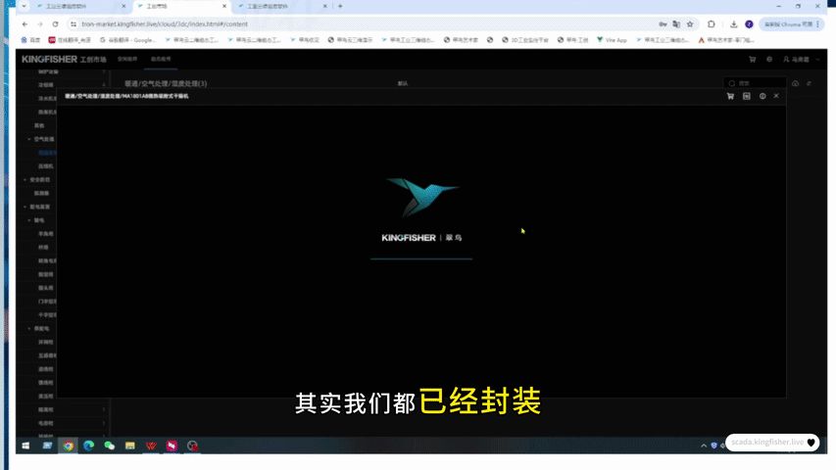Select the active underlined tab in Kingfisher header

coord(161,59)
